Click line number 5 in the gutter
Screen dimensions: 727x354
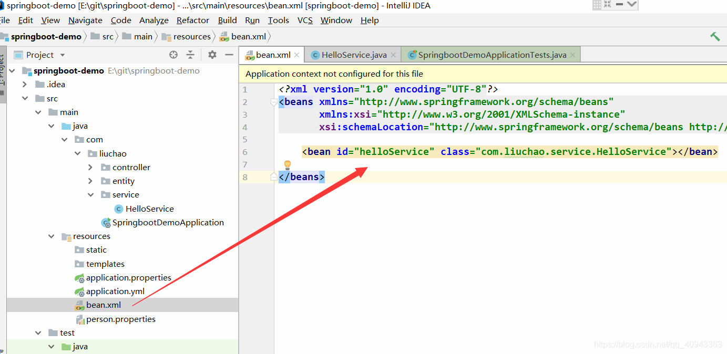pyautogui.click(x=245, y=140)
